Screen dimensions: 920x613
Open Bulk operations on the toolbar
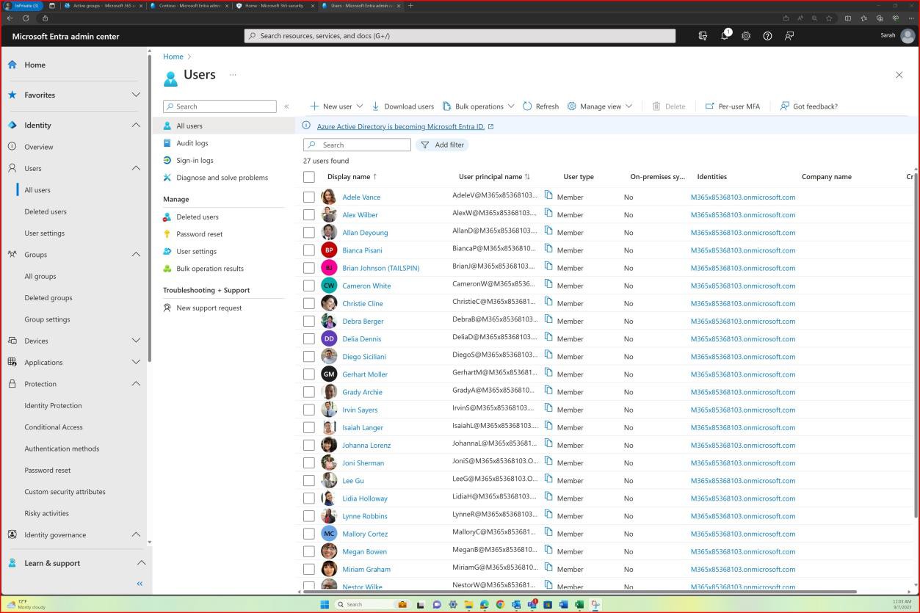coord(476,106)
